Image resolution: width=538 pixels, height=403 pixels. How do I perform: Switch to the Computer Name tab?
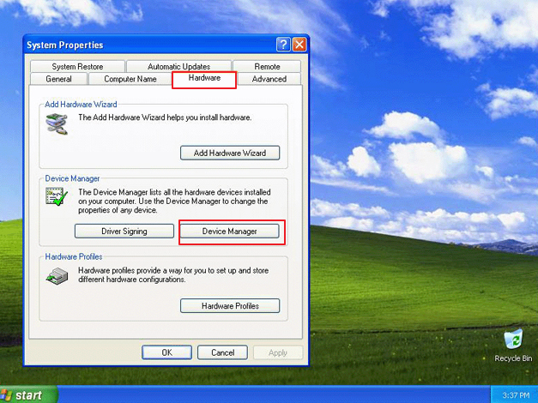[x=130, y=79]
